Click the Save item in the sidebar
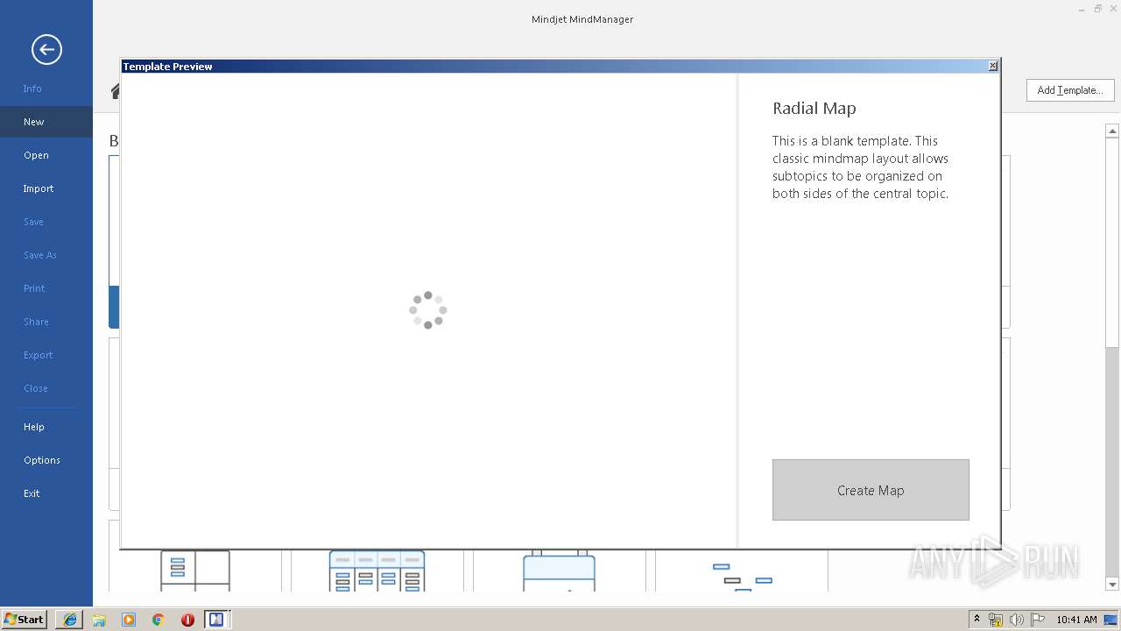This screenshot has height=631, width=1121. click(x=33, y=222)
